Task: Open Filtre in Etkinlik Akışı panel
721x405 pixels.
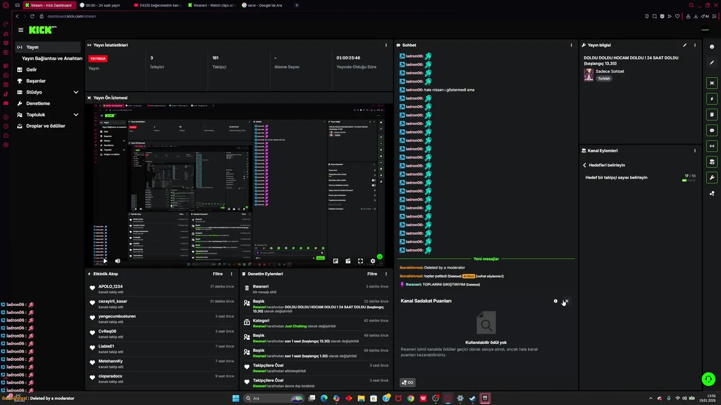Action: coord(217,274)
